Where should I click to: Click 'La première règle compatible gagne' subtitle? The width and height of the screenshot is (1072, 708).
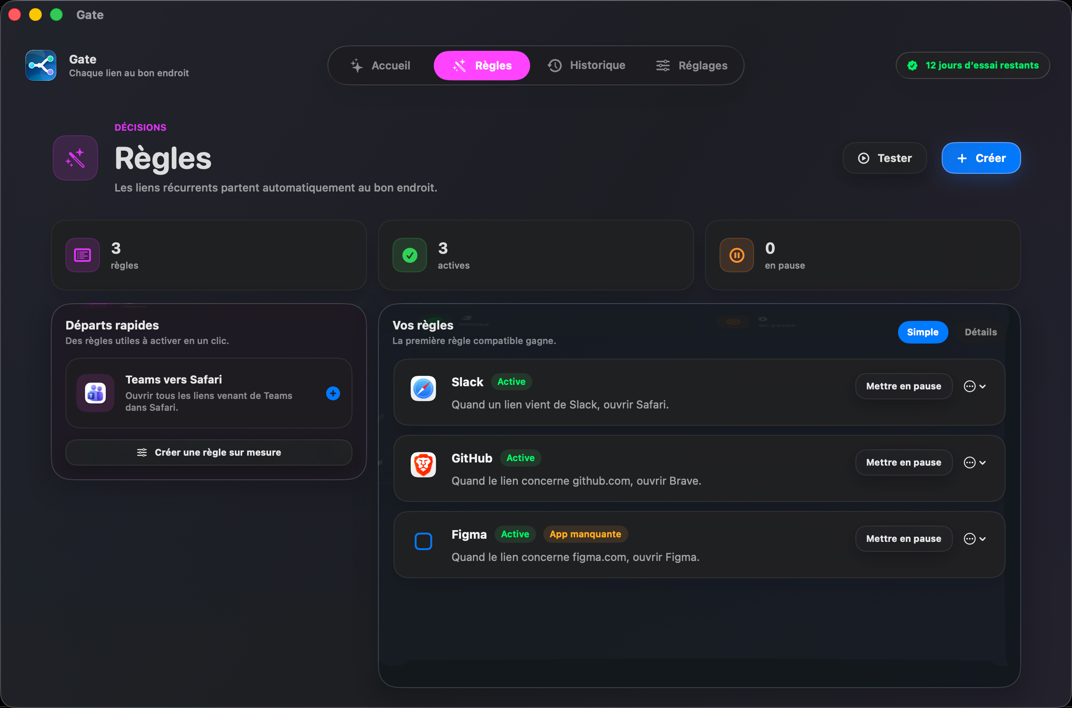coord(474,341)
